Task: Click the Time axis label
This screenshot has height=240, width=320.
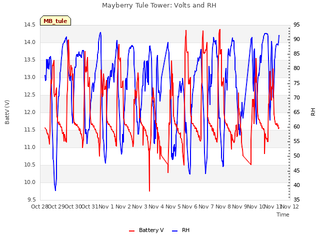Action: click(x=283, y=214)
